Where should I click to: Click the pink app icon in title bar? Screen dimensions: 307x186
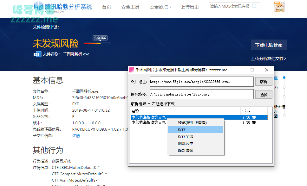coord(132,70)
